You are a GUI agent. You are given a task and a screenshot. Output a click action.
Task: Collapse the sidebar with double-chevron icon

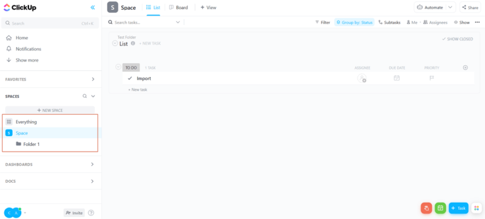click(93, 7)
